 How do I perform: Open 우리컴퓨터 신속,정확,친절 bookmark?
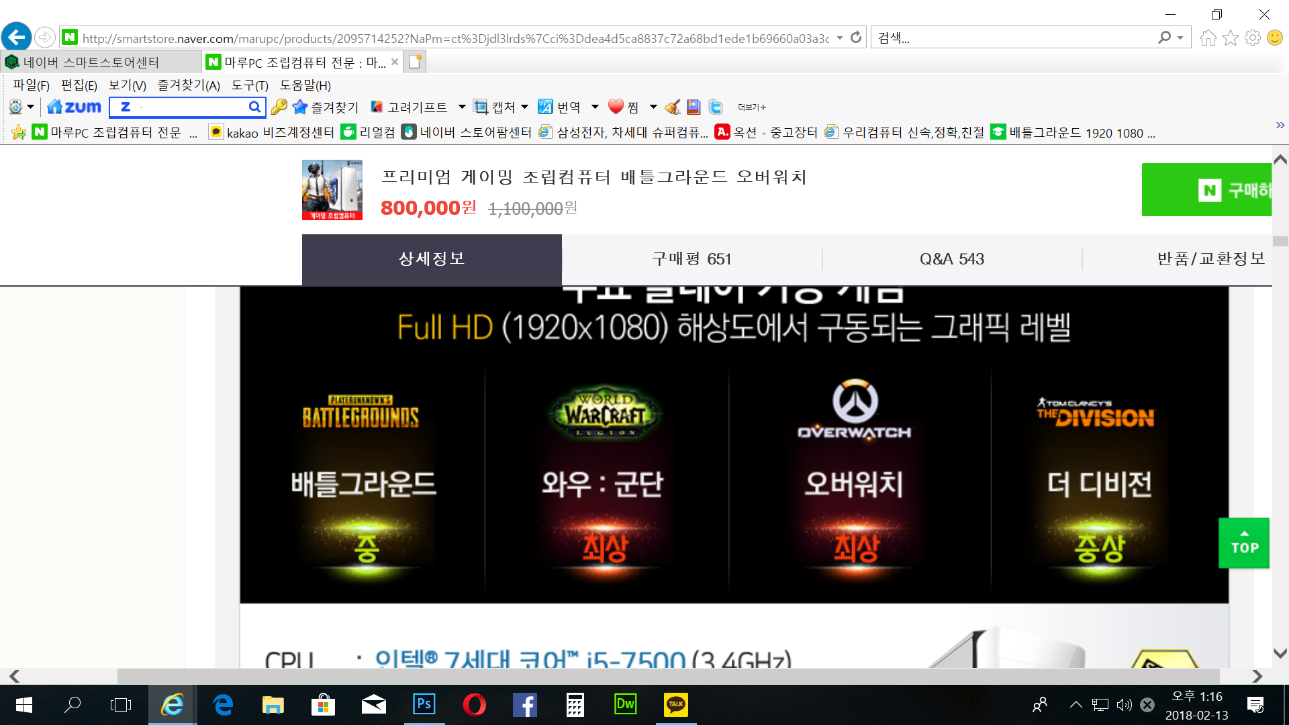tap(904, 132)
